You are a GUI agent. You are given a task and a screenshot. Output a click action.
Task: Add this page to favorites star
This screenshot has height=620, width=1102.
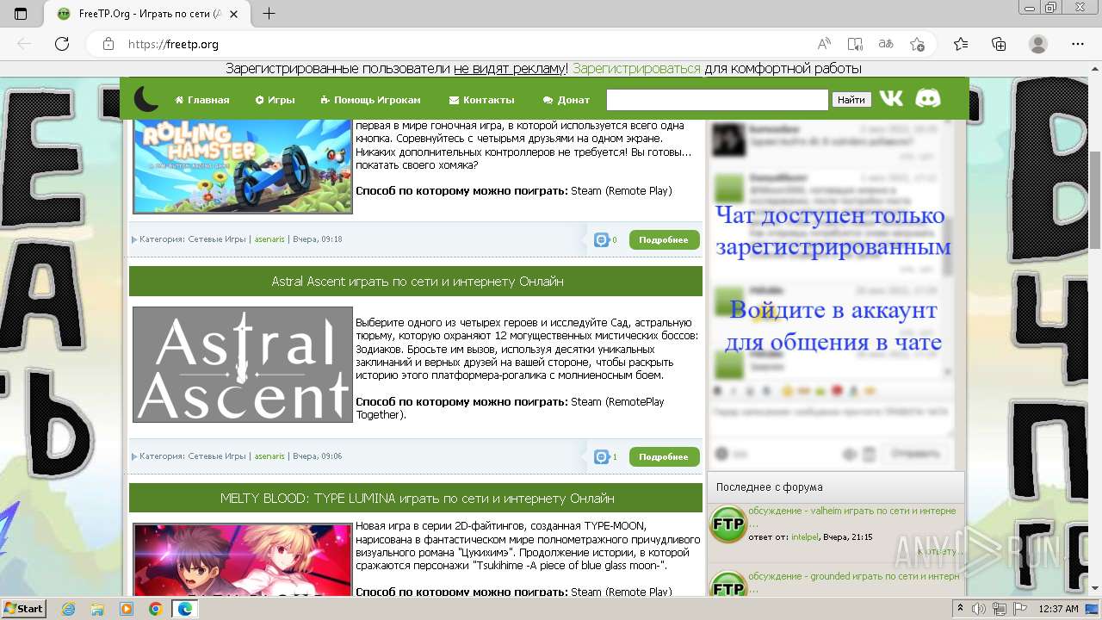tap(917, 44)
